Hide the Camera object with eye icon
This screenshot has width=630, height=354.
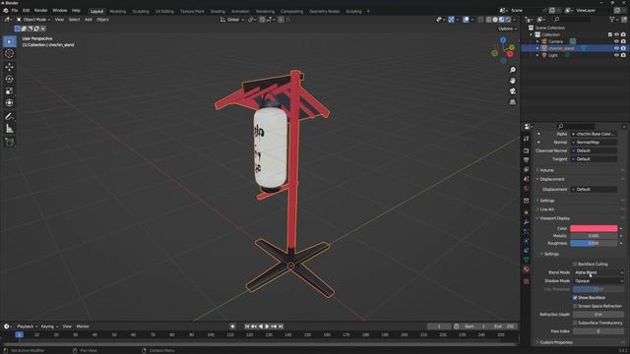click(x=616, y=41)
